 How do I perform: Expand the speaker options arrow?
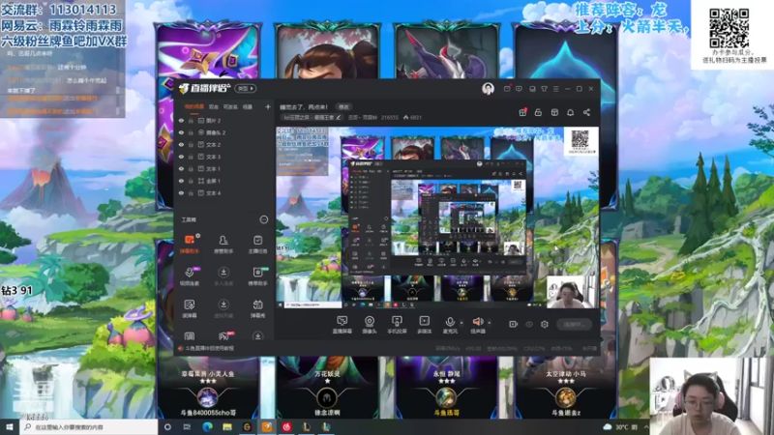click(490, 323)
